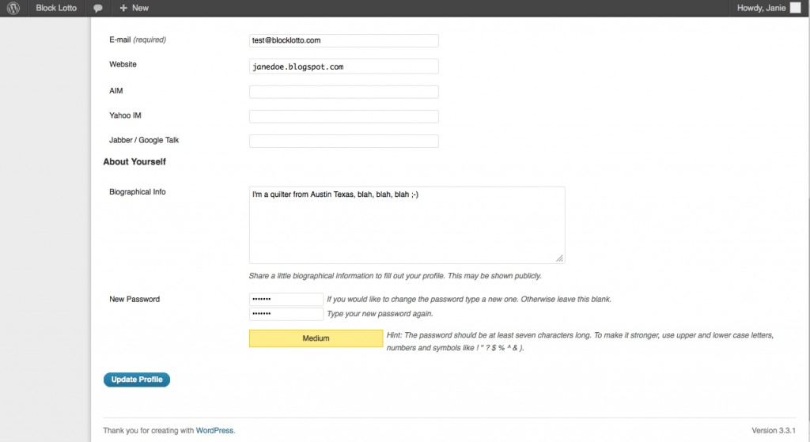Open the WordPress logo menu
This screenshot has width=810, height=442.
(13, 8)
